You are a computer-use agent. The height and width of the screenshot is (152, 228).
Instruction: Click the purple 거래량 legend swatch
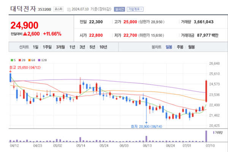point(214,132)
